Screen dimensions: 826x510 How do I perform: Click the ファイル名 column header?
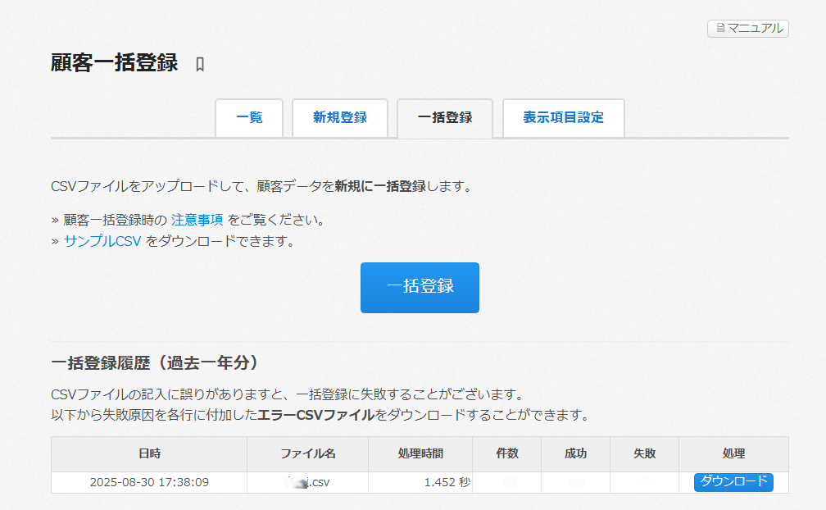(307, 454)
